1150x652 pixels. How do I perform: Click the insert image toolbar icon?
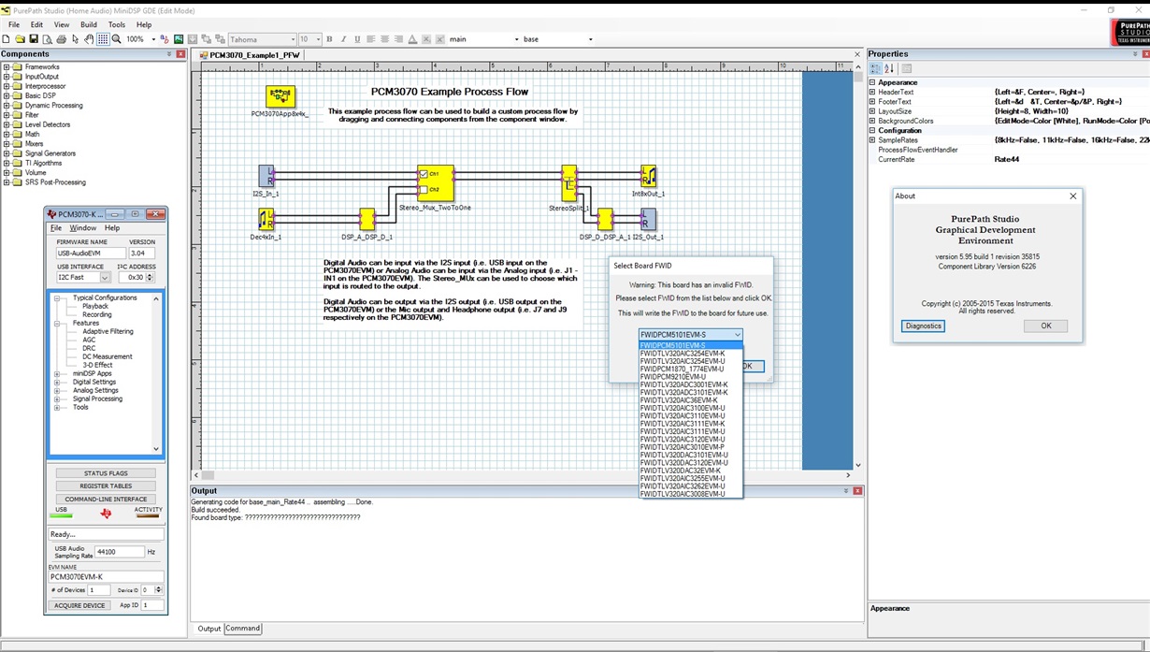pyautogui.click(x=178, y=39)
